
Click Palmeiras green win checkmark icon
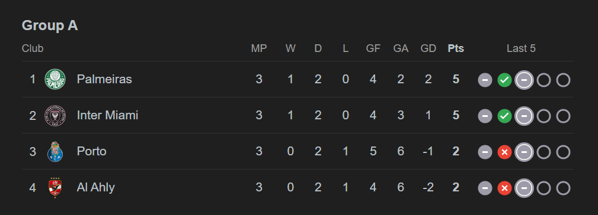[504, 80]
